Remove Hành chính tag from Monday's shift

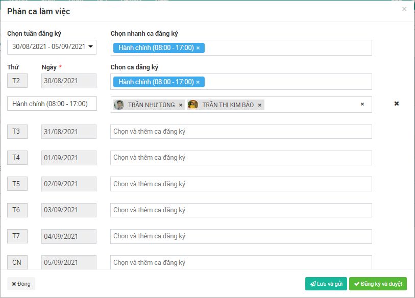pyautogui.click(x=198, y=82)
